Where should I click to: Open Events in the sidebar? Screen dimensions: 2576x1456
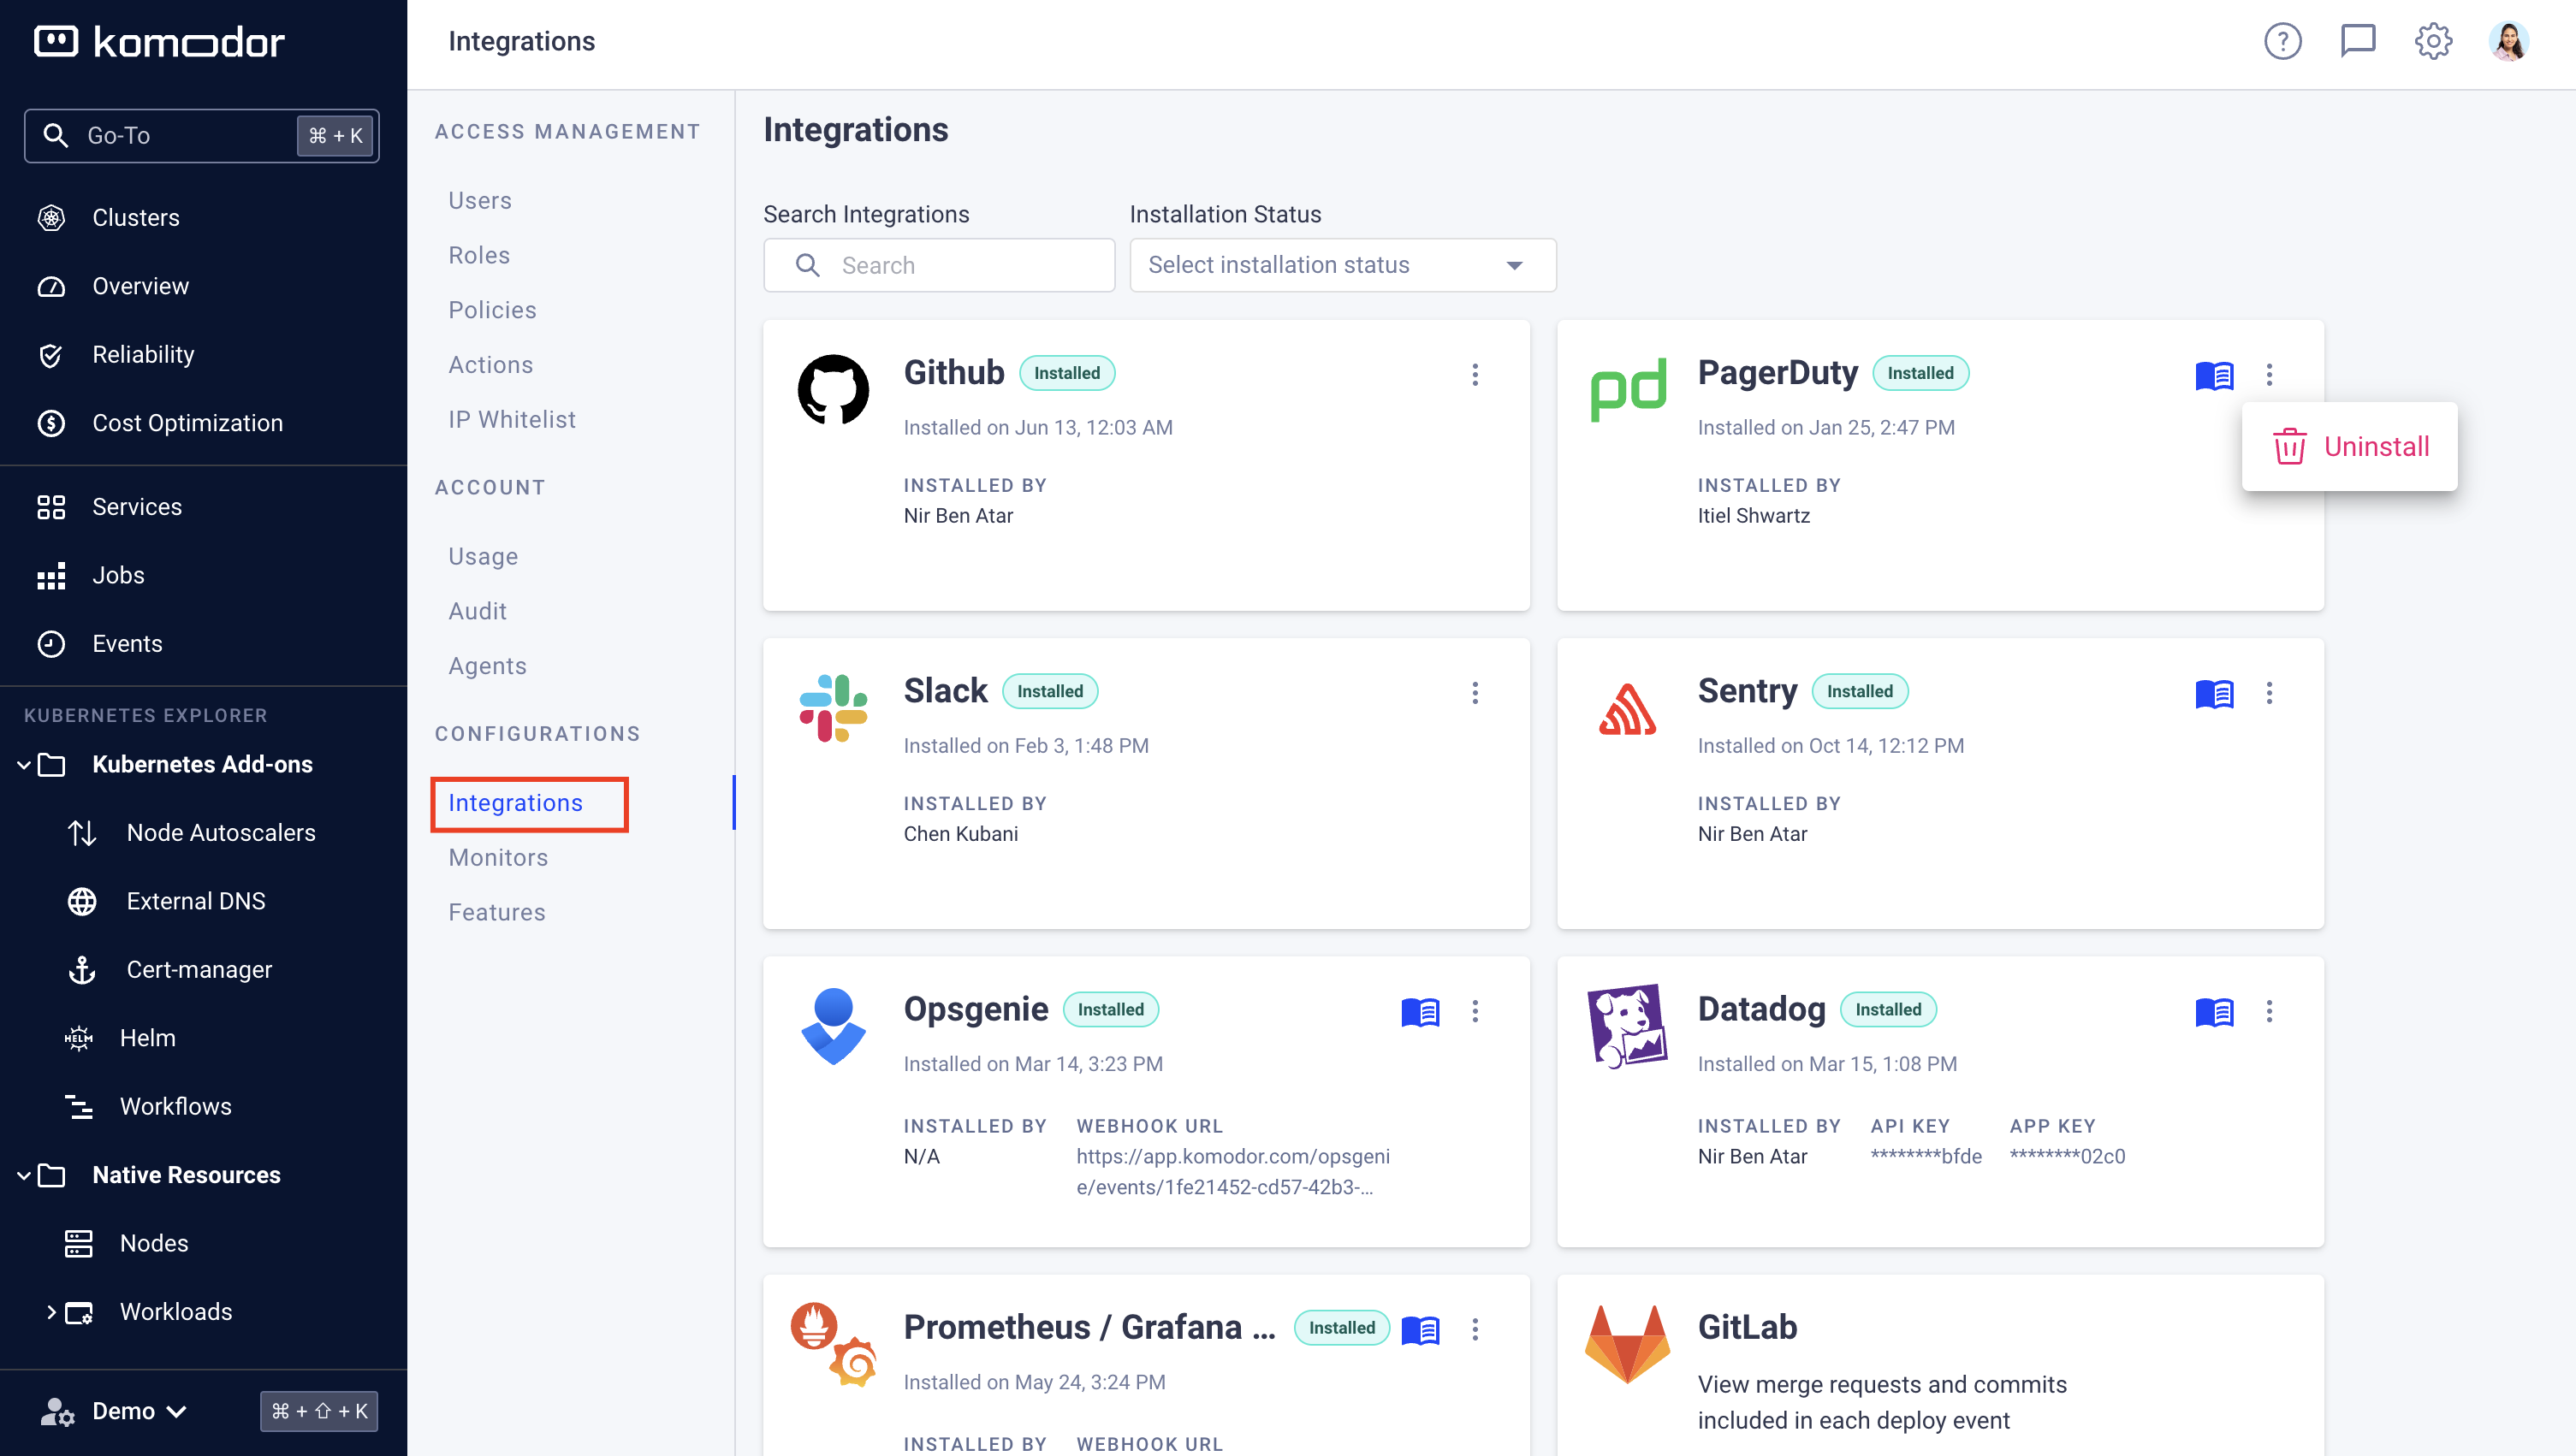pyautogui.click(x=127, y=644)
